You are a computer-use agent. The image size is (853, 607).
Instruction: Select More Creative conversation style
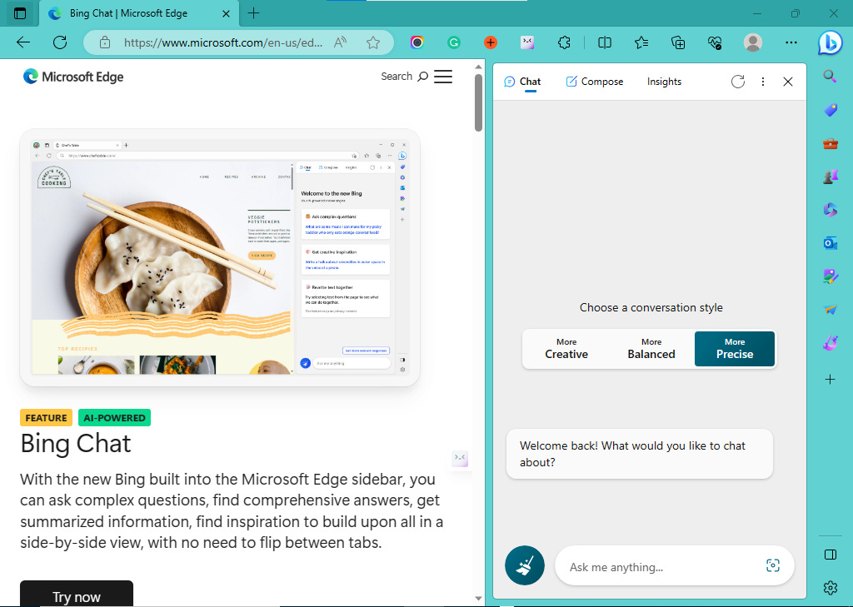click(566, 349)
